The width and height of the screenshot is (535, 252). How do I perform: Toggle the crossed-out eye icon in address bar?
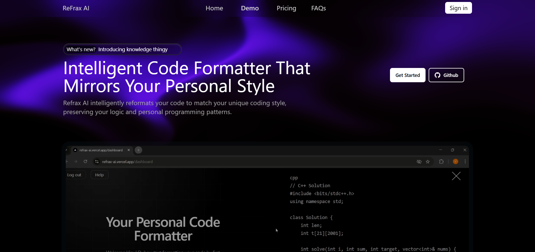(x=419, y=162)
